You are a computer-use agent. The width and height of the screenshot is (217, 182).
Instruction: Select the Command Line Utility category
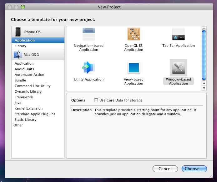tap(38, 86)
